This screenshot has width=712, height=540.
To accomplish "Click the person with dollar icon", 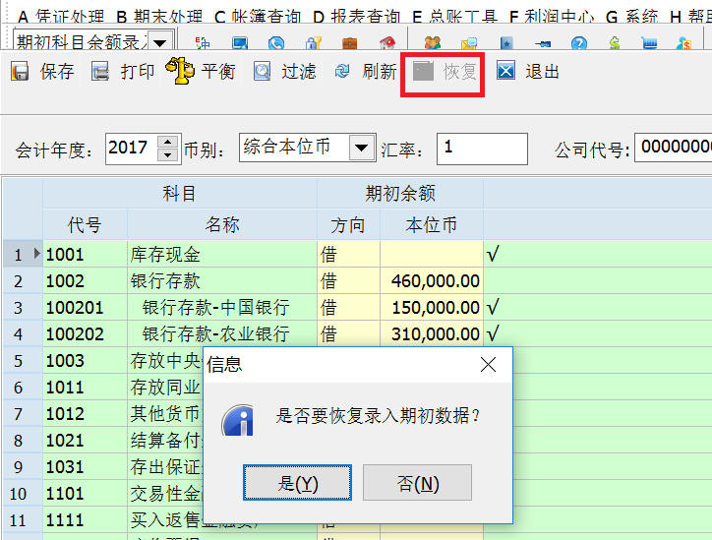I will 683,43.
